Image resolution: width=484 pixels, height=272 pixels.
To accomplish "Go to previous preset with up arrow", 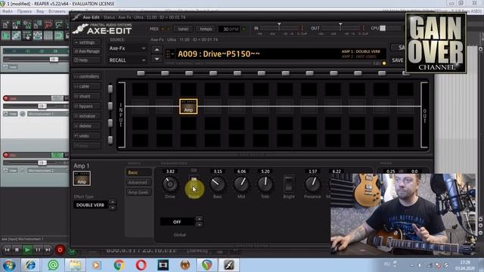I will [157, 49].
